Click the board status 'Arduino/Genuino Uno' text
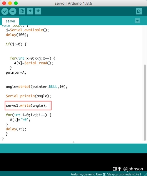 point(86,174)
